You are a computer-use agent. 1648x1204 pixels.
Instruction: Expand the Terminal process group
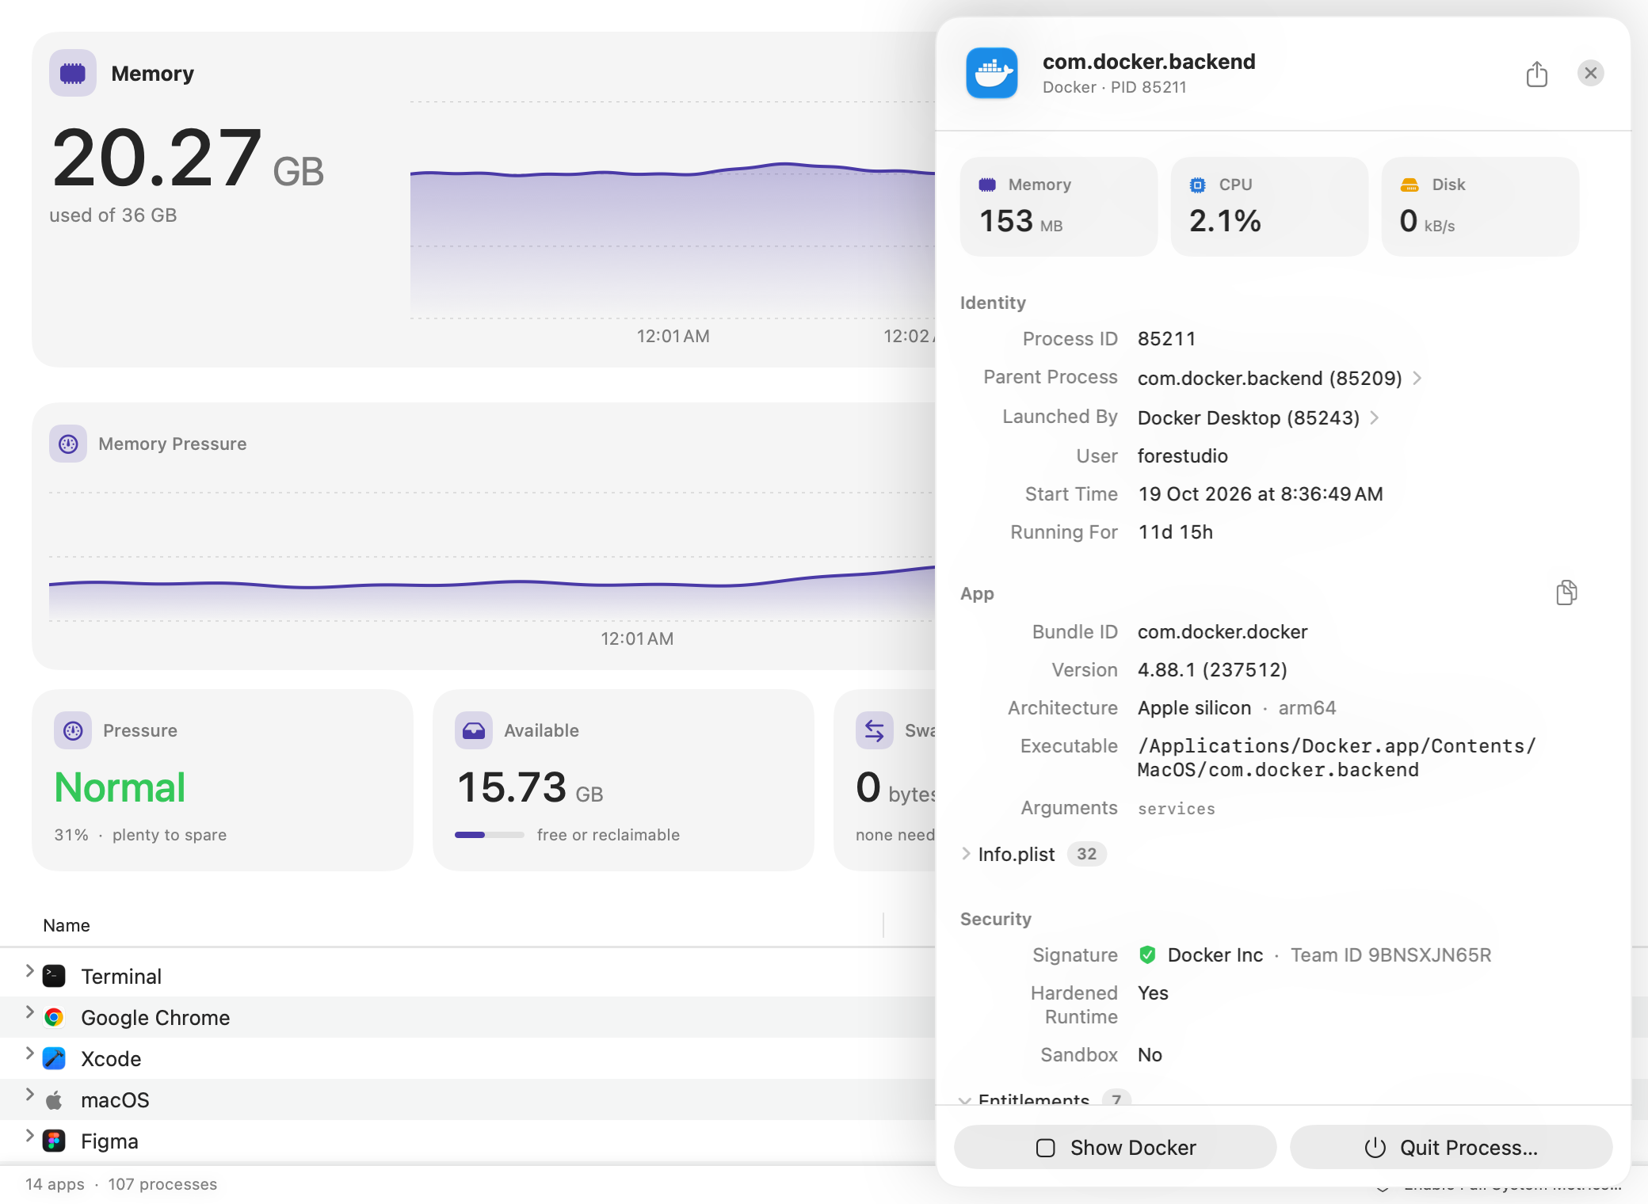click(29, 971)
